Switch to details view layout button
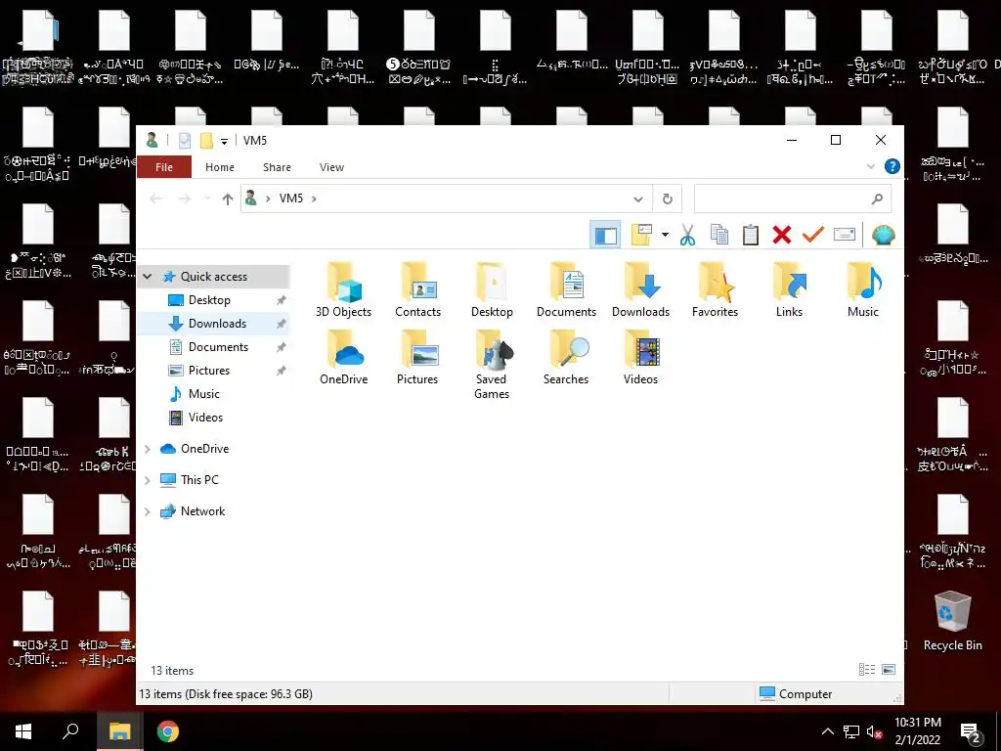Screen dimensions: 1001x751 click(x=867, y=669)
